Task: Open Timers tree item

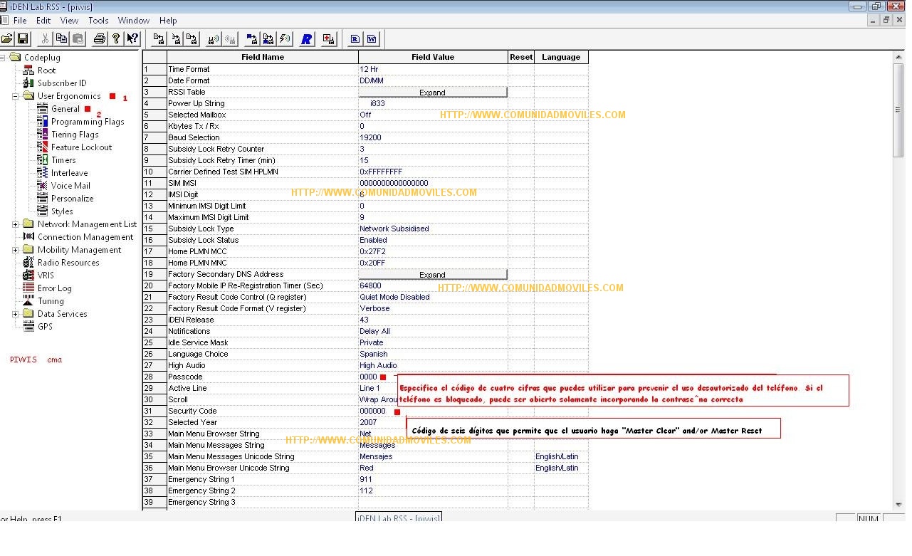Action: click(x=63, y=160)
